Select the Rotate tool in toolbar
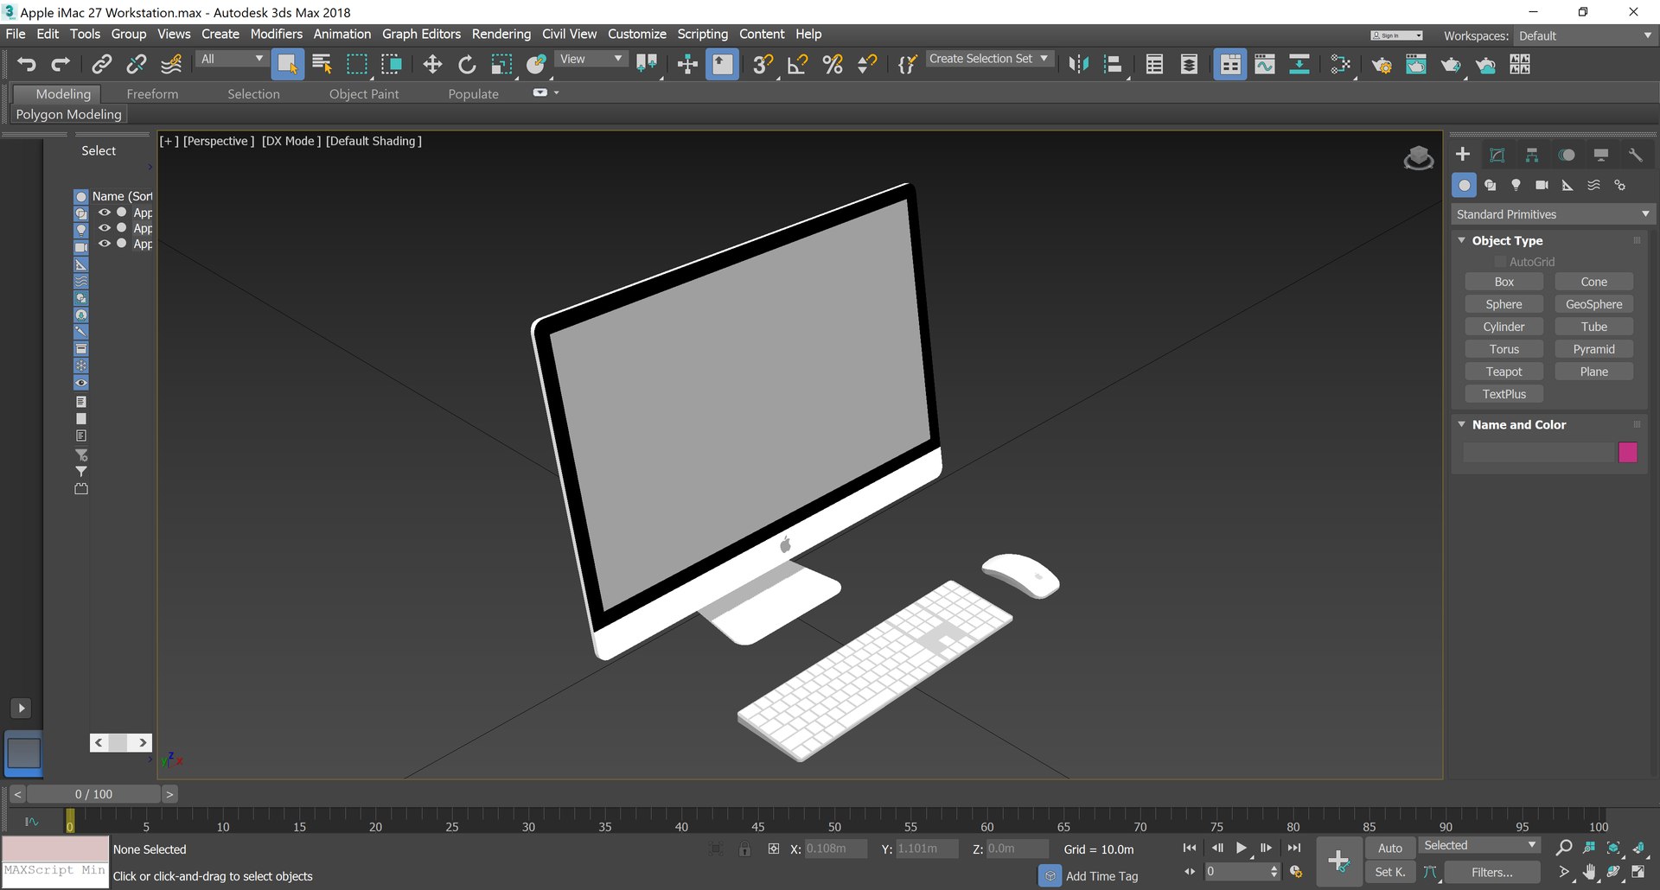Screen dimensions: 1660x890 (467, 64)
